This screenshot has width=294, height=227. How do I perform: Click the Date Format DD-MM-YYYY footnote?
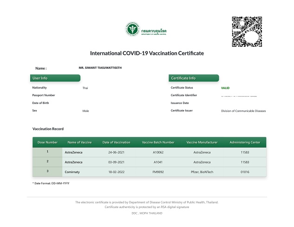[x=51, y=183]
